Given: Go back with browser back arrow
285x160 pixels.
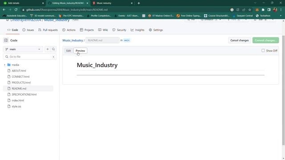Looking at the screenshot, I should pyautogui.click(x=4, y=10).
